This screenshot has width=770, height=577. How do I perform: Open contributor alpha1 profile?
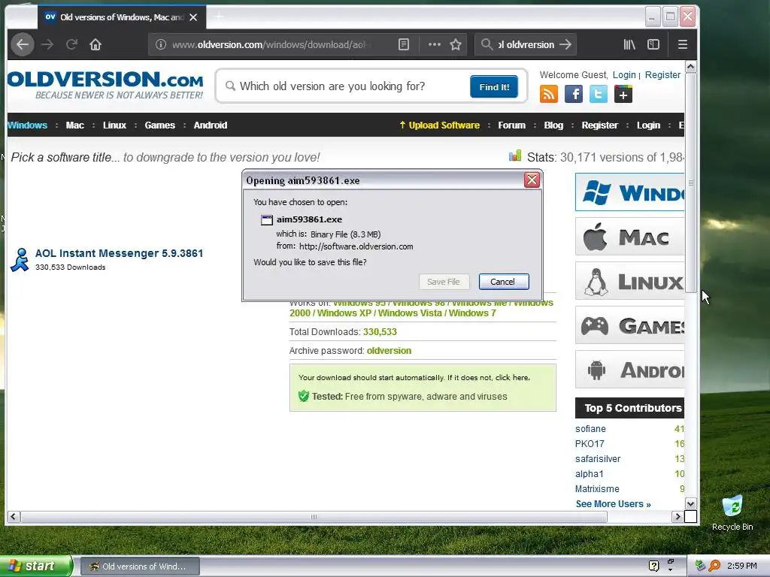(590, 474)
